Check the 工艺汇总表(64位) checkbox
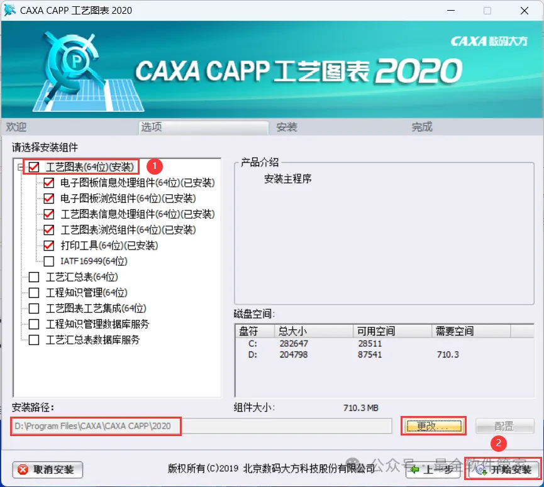544x487 pixels. [34, 277]
